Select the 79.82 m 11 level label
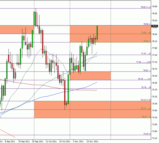The width and height of the screenshot is (159, 143). pos(146,7)
